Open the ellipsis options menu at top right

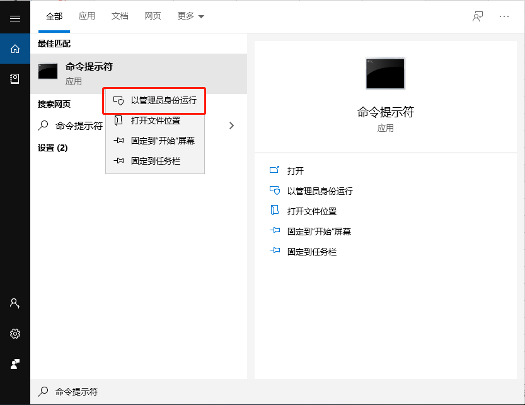(x=504, y=16)
